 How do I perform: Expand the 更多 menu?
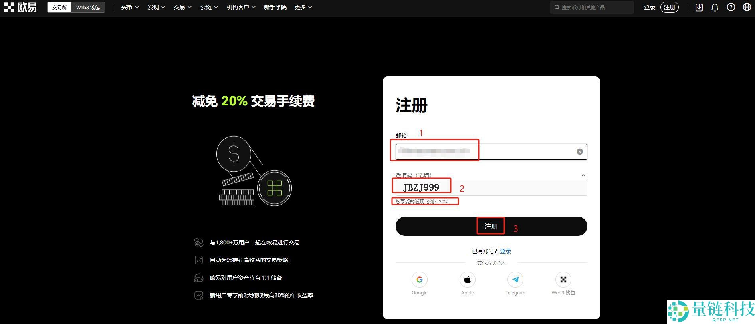click(303, 7)
